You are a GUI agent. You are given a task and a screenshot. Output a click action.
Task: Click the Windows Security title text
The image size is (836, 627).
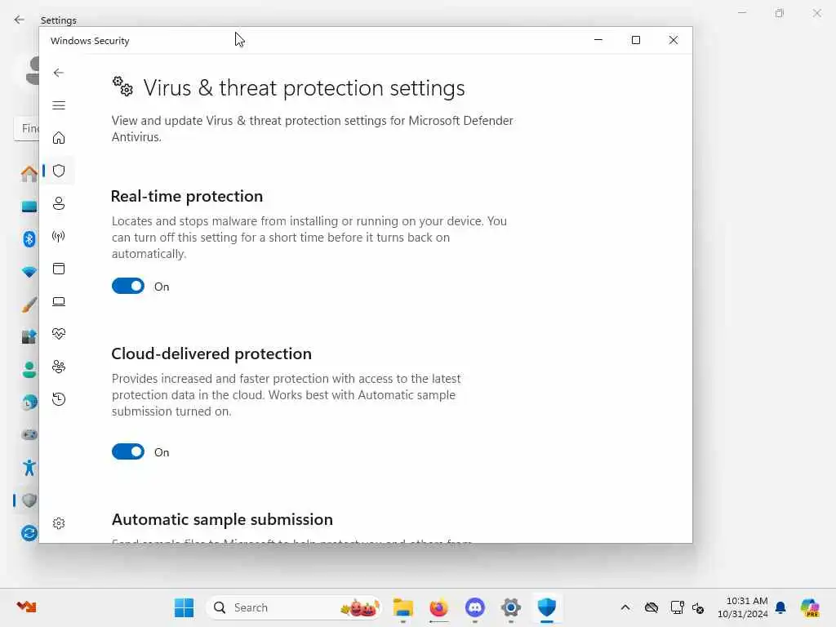click(90, 41)
